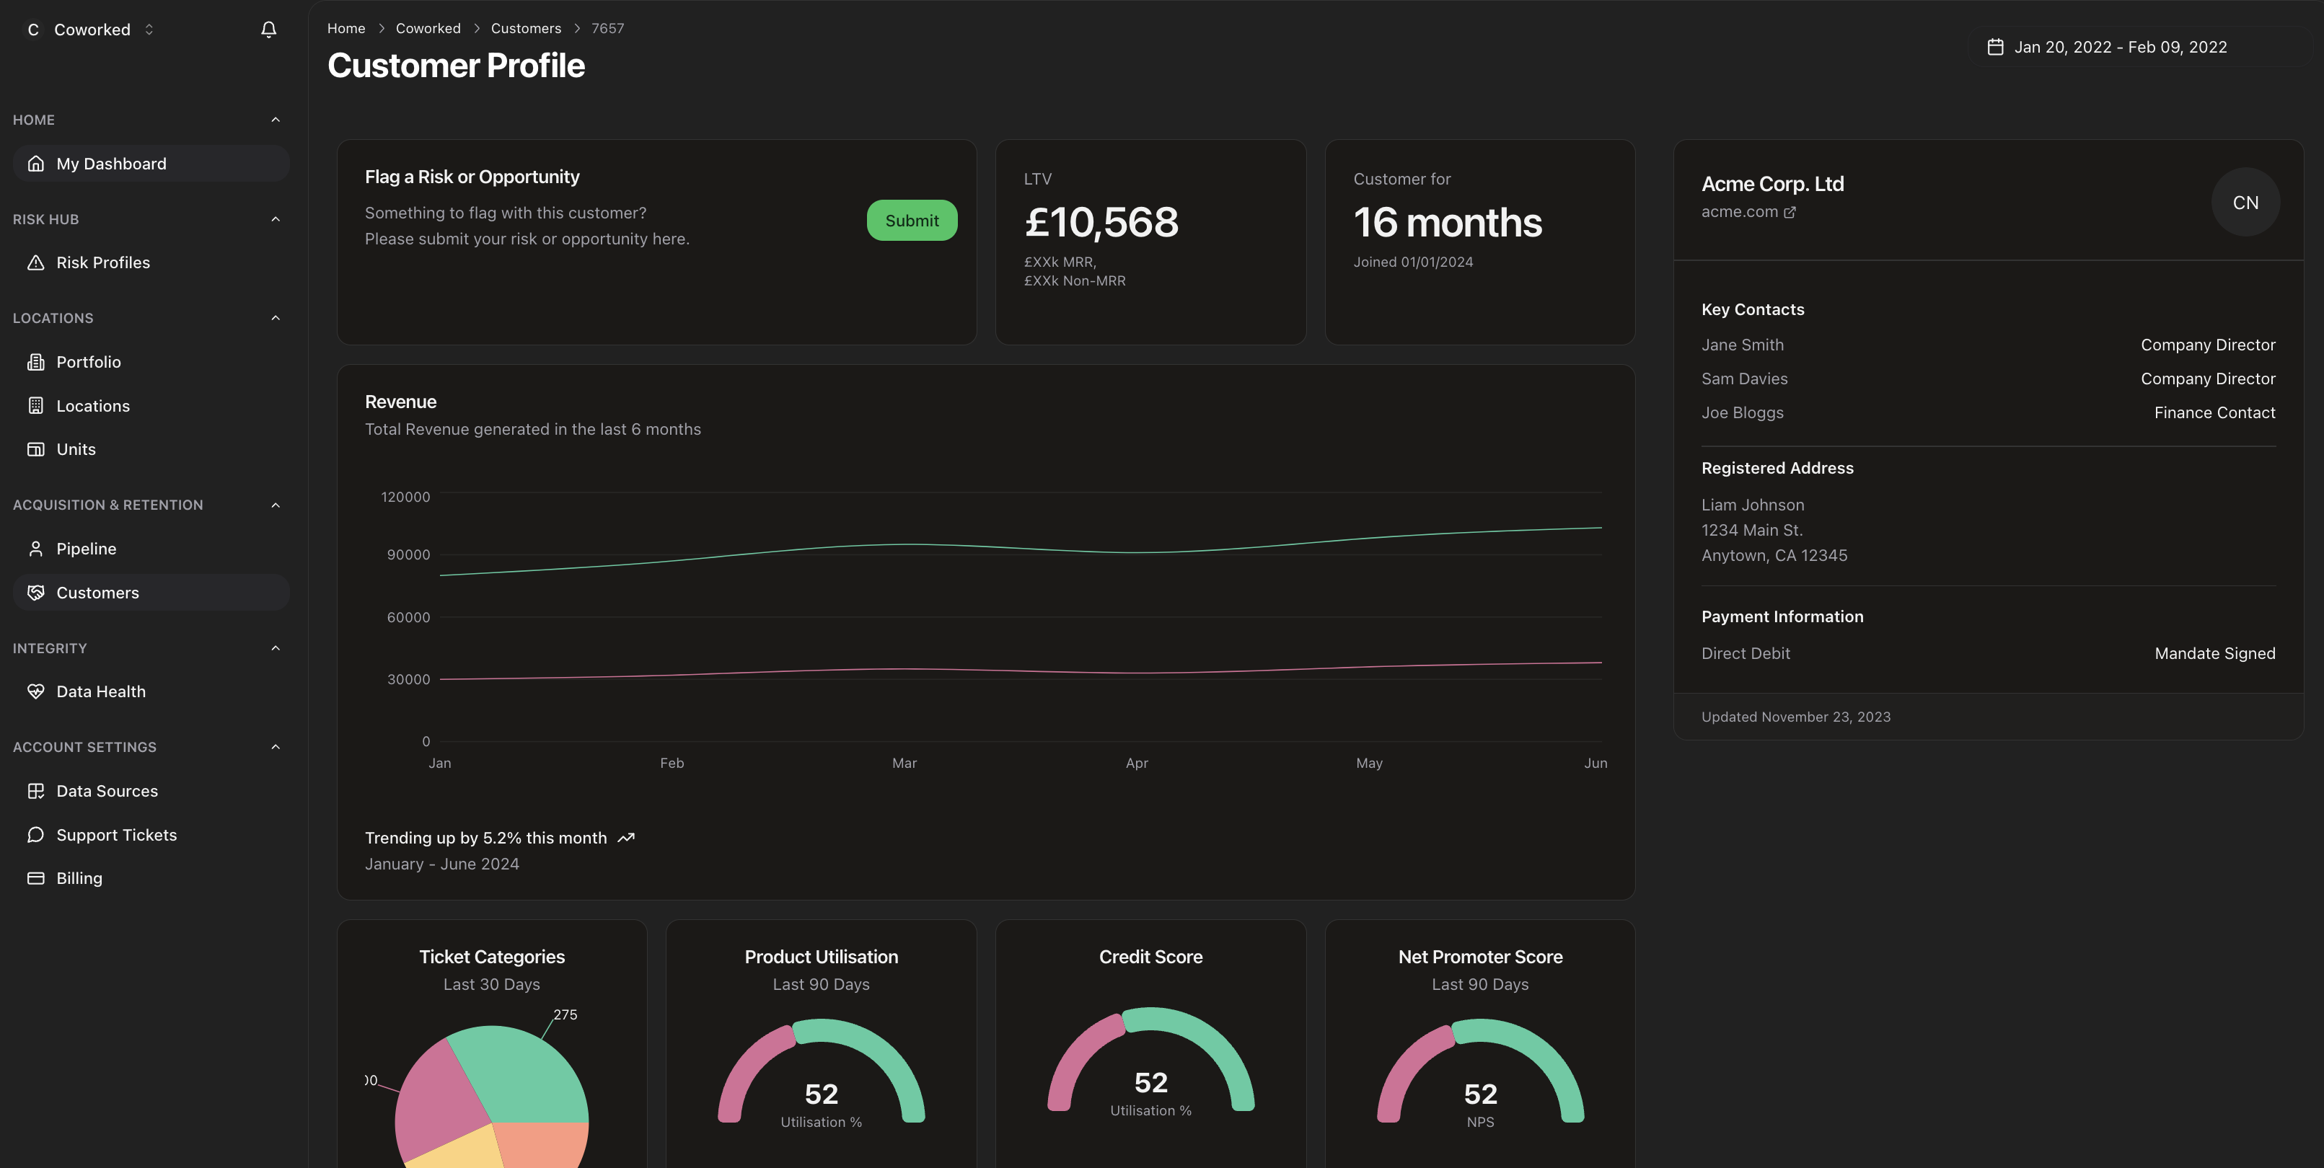The height and width of the screenshot is (1168, 2324).
Task: Collapse the RISK HUB section
Action: [275, 219]
